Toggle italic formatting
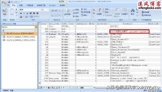Screen dimensions: 162x92 24,13
